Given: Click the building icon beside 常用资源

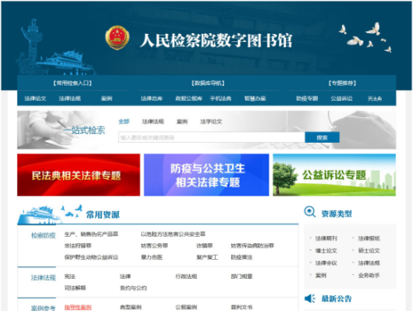Looking at the screenshot, I should pos(39,215).
